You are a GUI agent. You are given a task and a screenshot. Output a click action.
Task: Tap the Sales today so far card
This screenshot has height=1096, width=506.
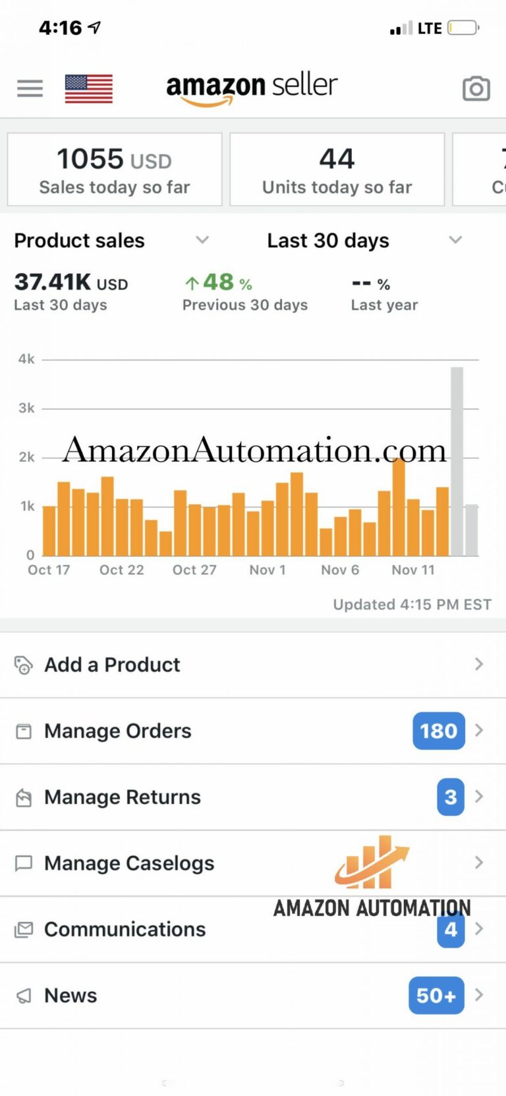click(x=115, y=169)
